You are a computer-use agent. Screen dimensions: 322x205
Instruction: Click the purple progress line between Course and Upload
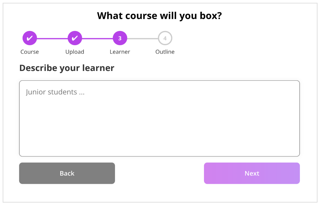click(x=52, y=39)
